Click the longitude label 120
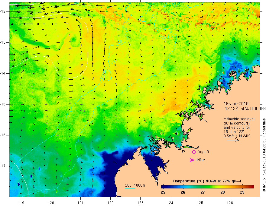The width and height of the screenshot is (266, 206). (51, 203)
